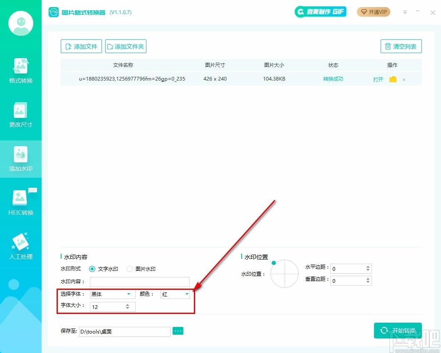The width and height of the screenshot is (441, 353).
Task: Remove the file with the x icon
Action: (404, 80)
